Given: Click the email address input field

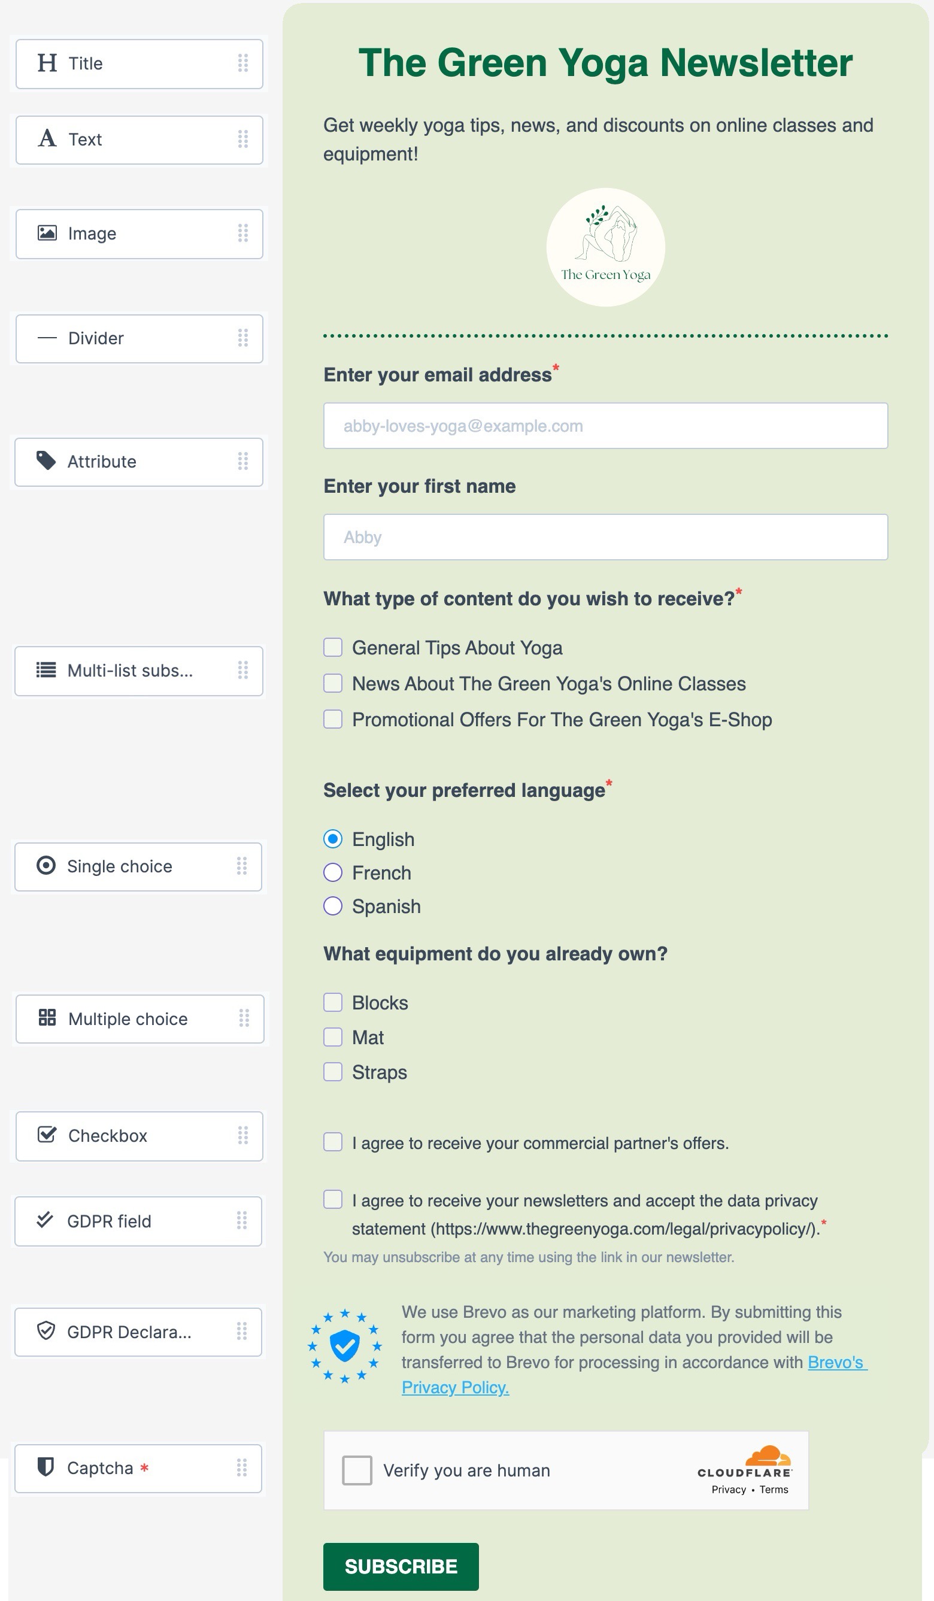Looking at the screenshot, I should (x=605, y=426).
